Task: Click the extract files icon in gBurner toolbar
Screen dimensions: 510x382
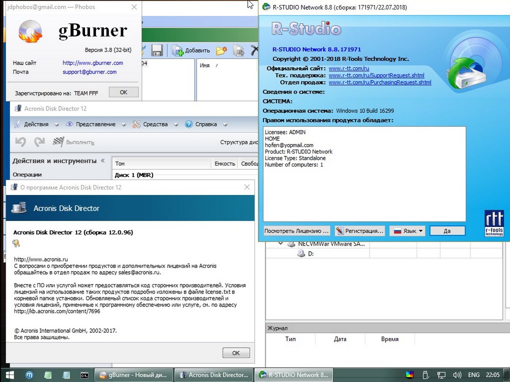Action: [238, 50]
